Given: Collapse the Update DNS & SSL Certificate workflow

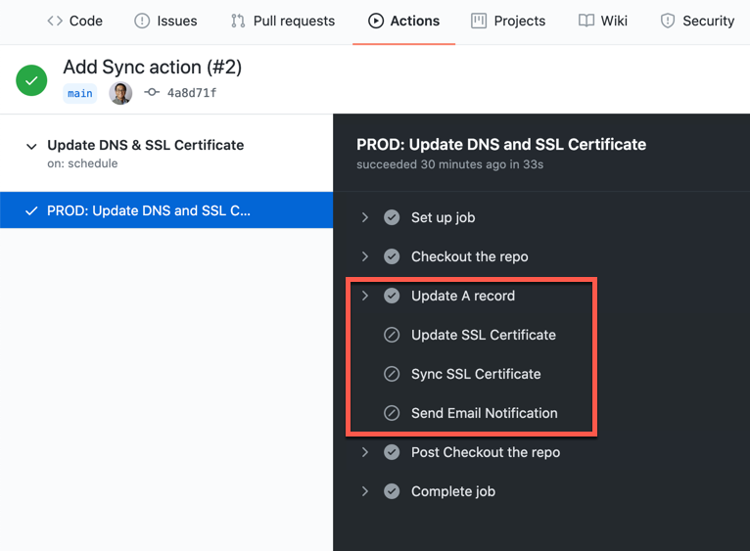Looking at the screenshot, I should (x=31, y=147).
